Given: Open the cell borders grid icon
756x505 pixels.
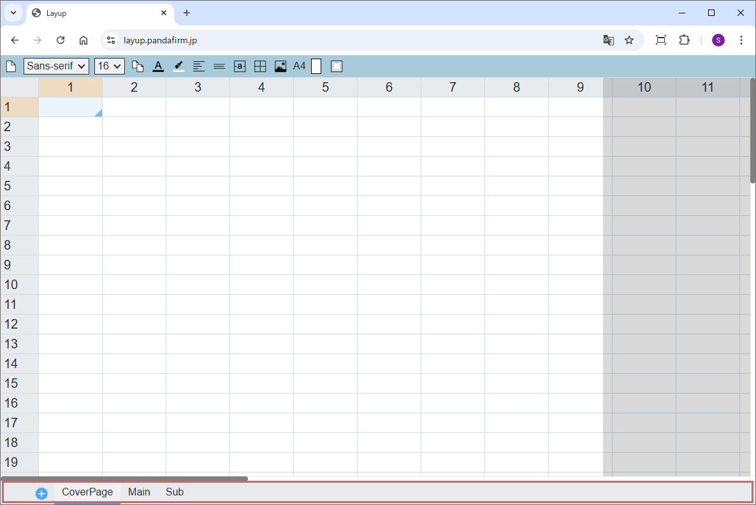Looking at the screenshot, I should pyautogui.click(x=260, y=66).
